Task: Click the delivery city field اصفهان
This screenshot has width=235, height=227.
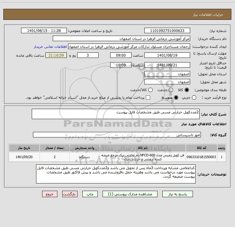Action: point(167,82)
